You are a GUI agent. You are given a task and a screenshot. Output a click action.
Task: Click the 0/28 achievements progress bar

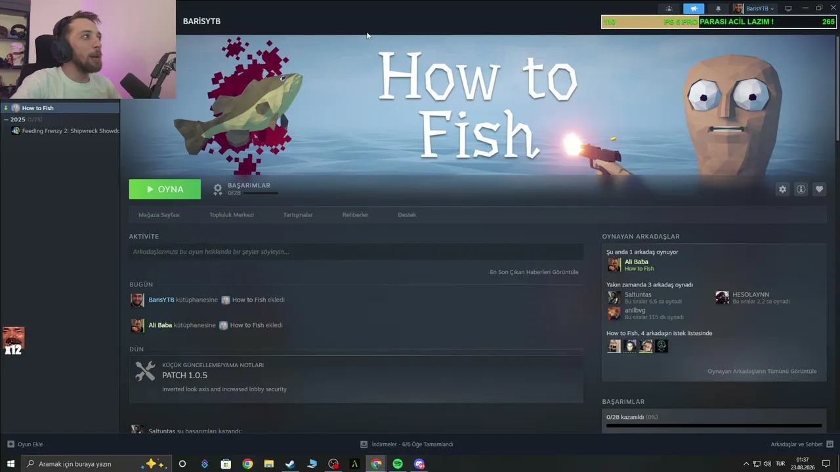tap(714, 426)
